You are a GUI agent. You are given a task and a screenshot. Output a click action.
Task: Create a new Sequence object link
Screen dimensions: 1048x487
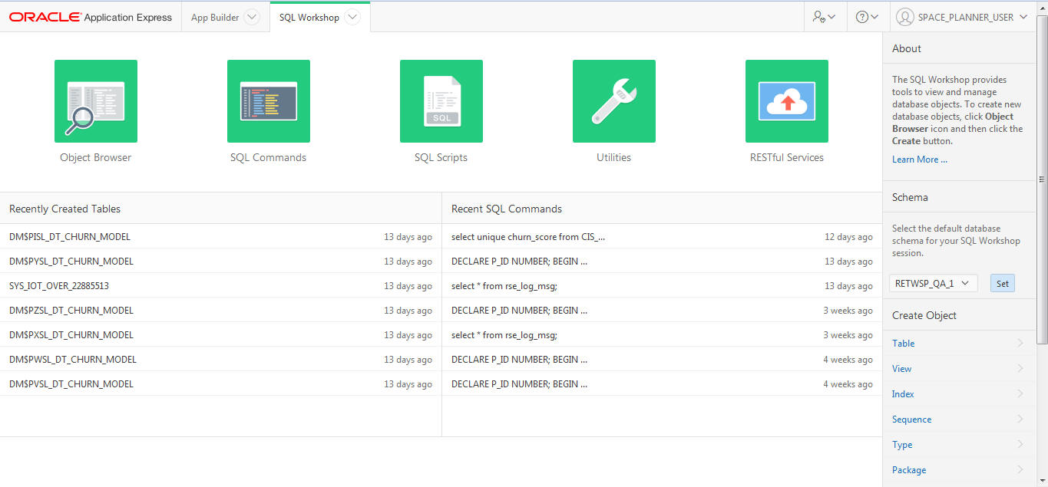coord(912,420)
